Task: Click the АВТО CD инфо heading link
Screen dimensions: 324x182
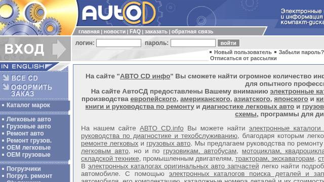Action: tap(145, 76)
